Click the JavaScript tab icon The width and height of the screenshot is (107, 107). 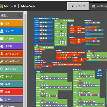coord(93,6)
